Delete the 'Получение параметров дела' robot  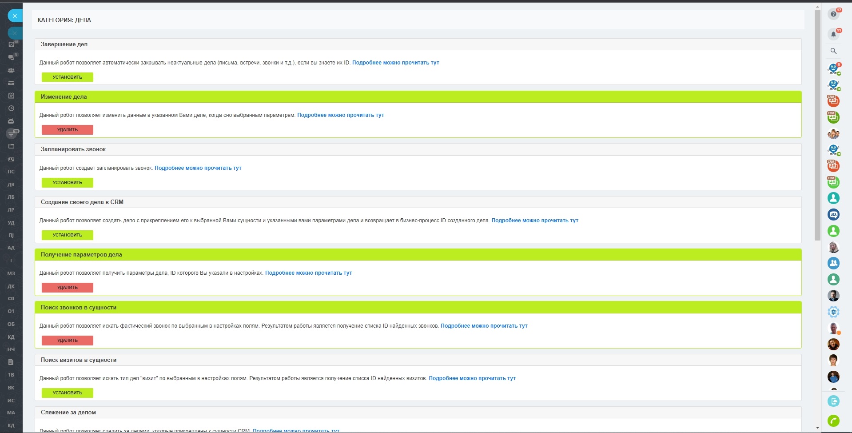68,288
